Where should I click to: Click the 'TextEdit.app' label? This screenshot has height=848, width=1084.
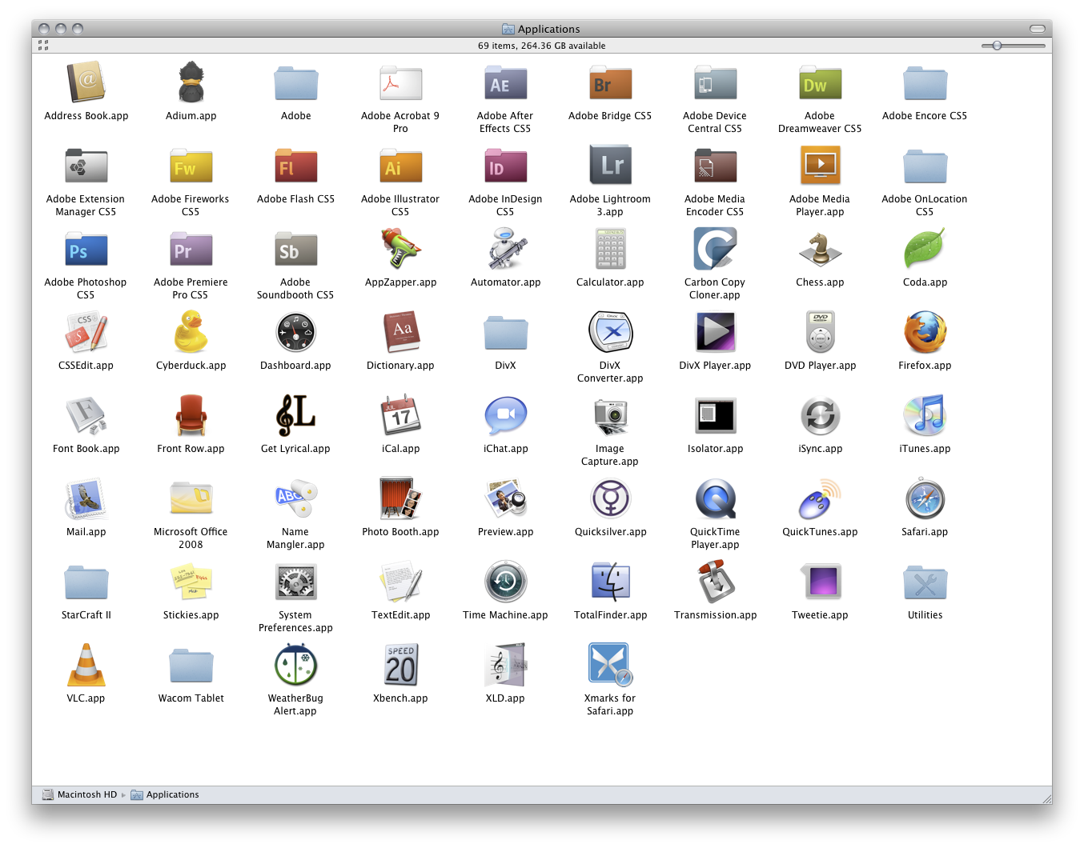coord(400,615)
